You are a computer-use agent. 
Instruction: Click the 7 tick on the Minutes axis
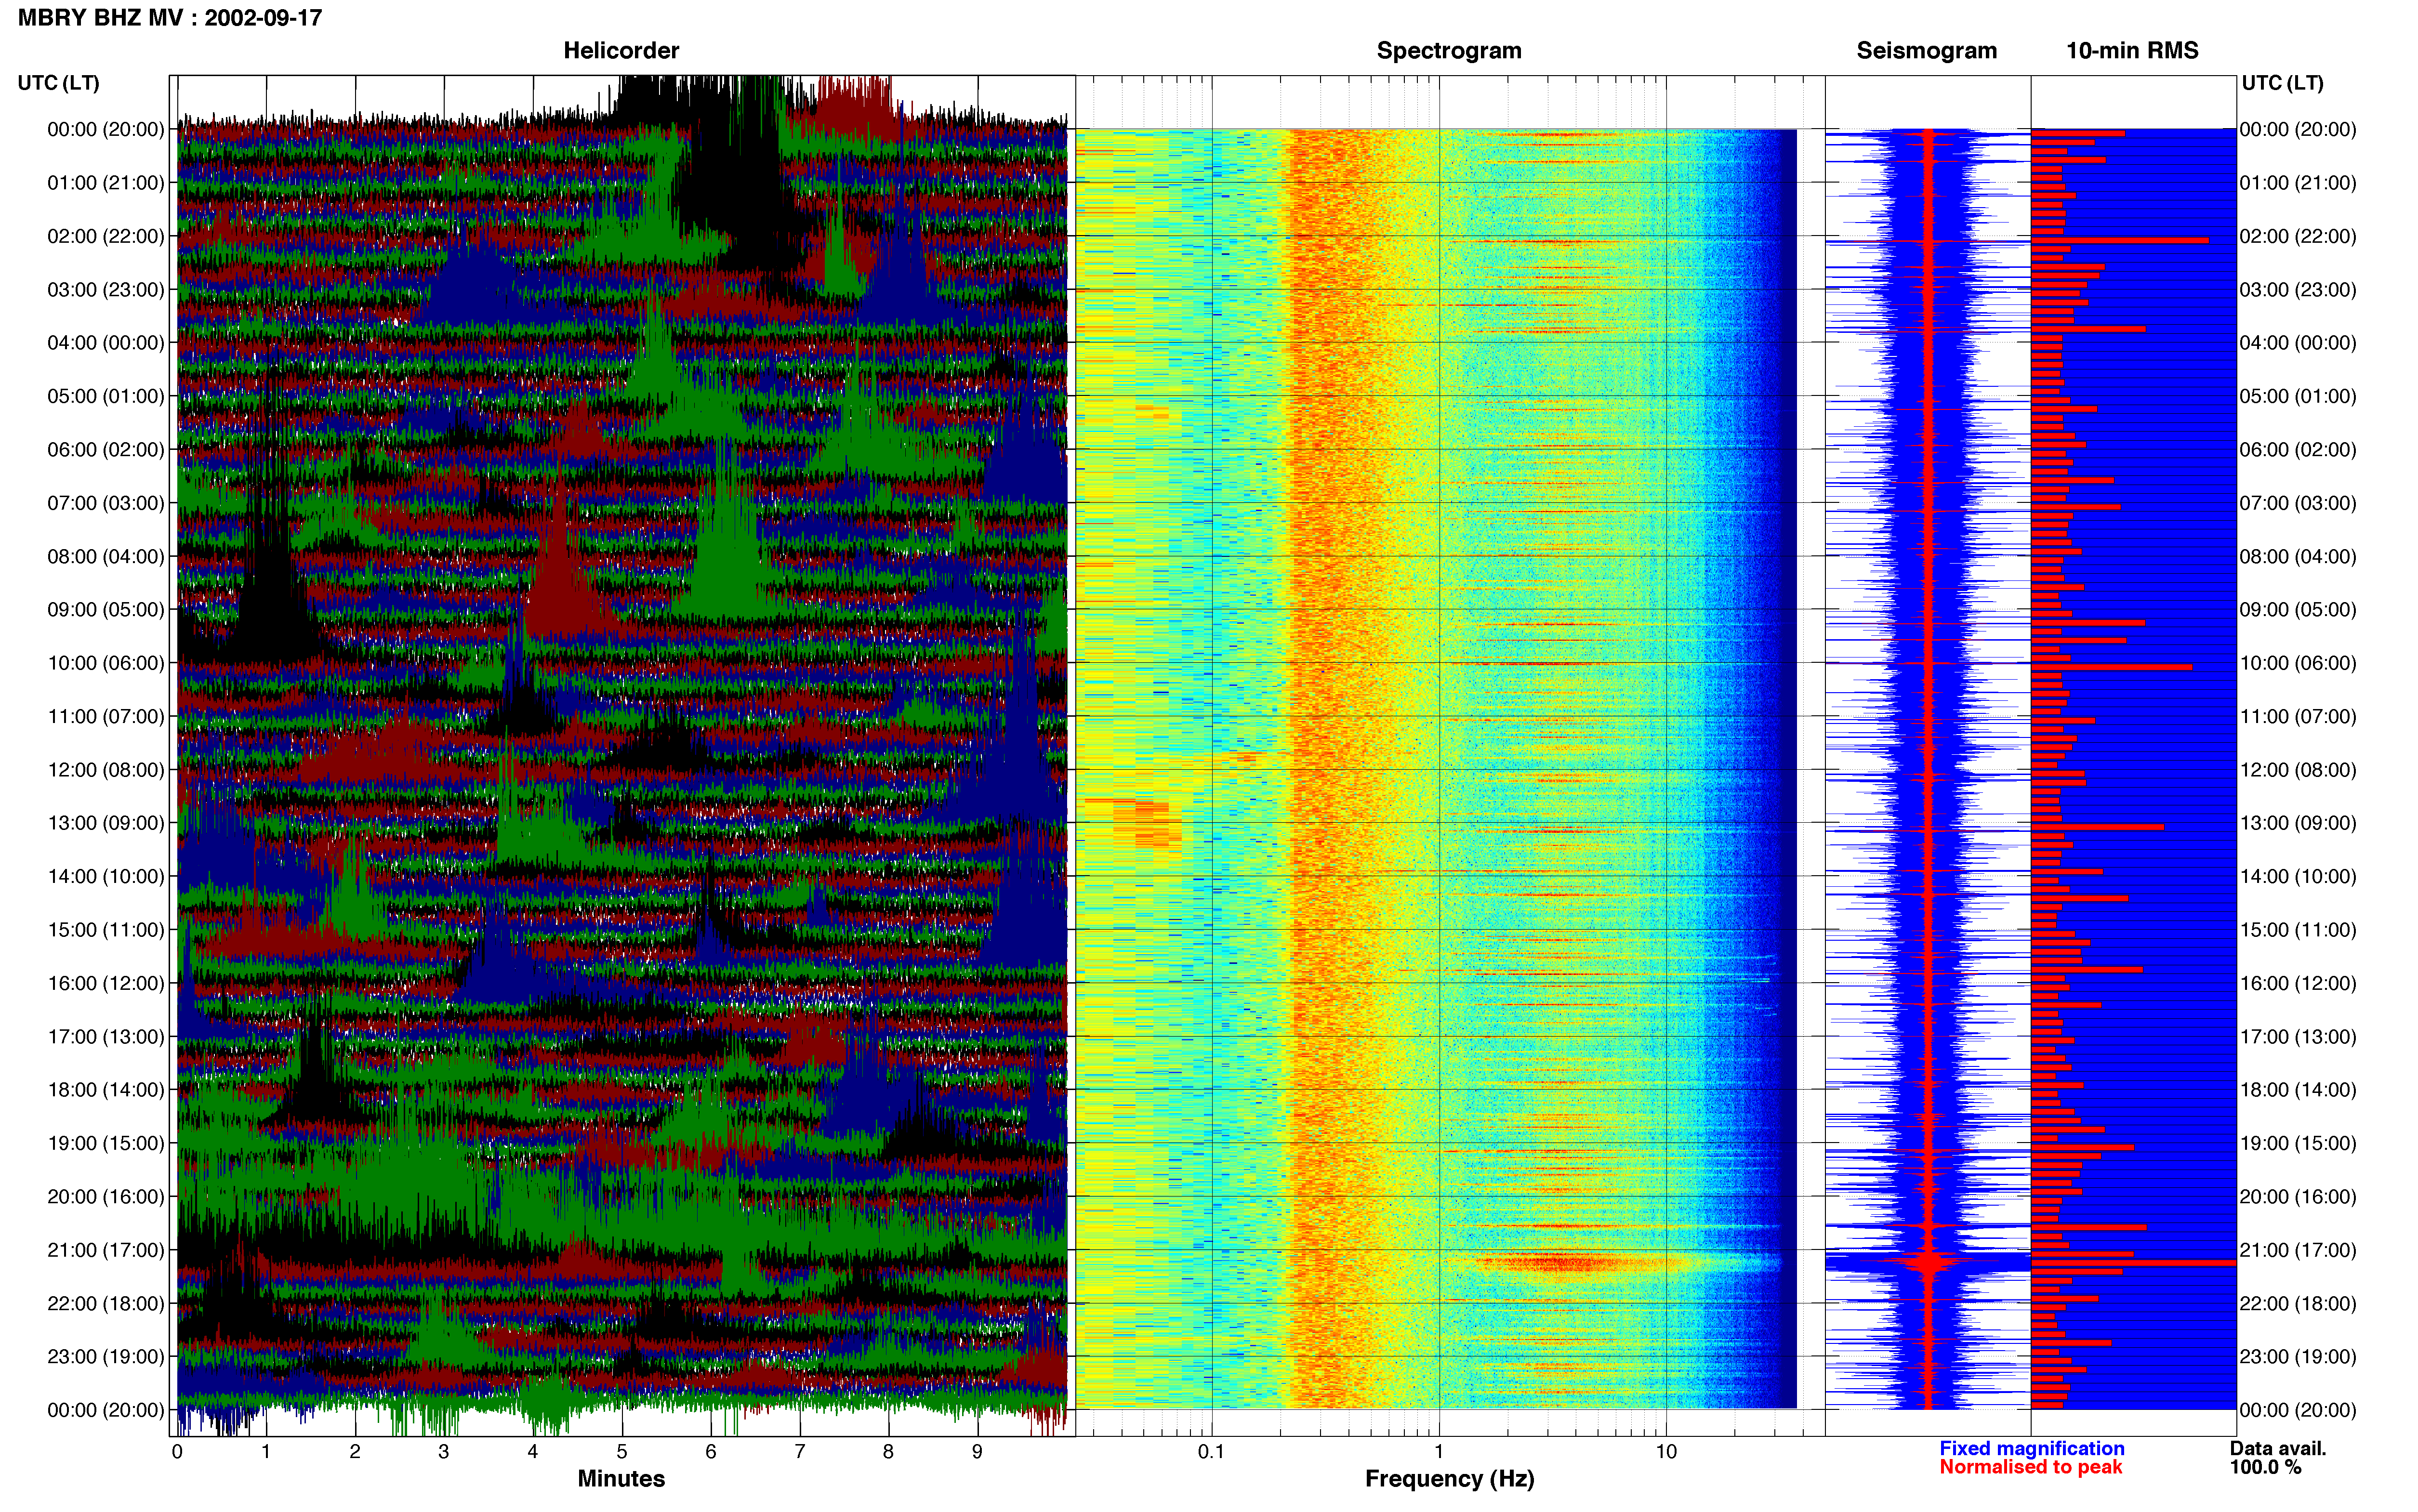click(800, 1451)
